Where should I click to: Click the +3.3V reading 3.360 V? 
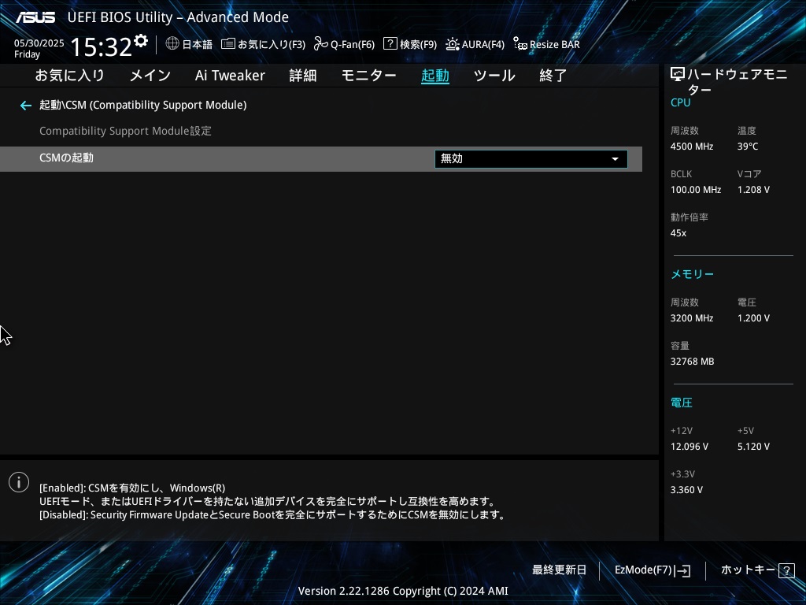click(686, 490)
